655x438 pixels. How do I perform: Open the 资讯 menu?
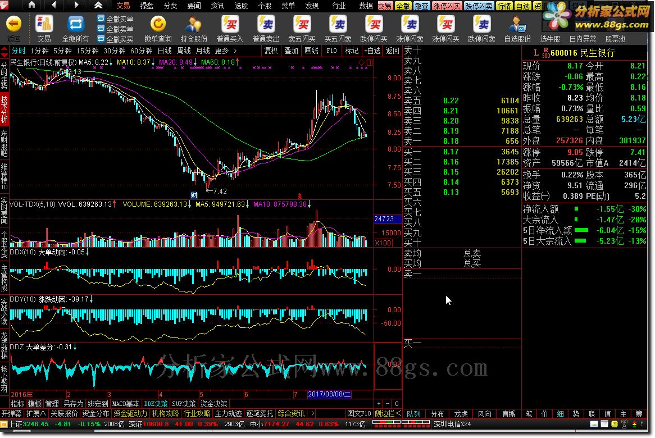217,6
